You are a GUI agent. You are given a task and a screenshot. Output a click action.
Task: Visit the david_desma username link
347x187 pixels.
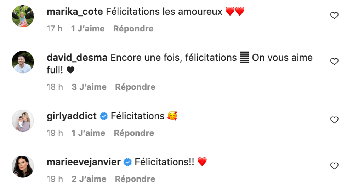pyautogui.click(x=77, y=58)
